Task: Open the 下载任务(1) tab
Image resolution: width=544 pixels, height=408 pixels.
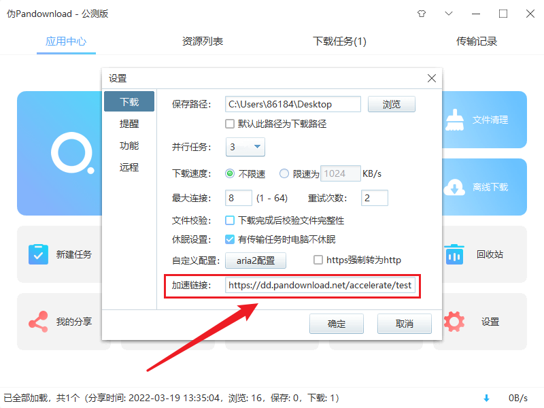Action: 339,41
